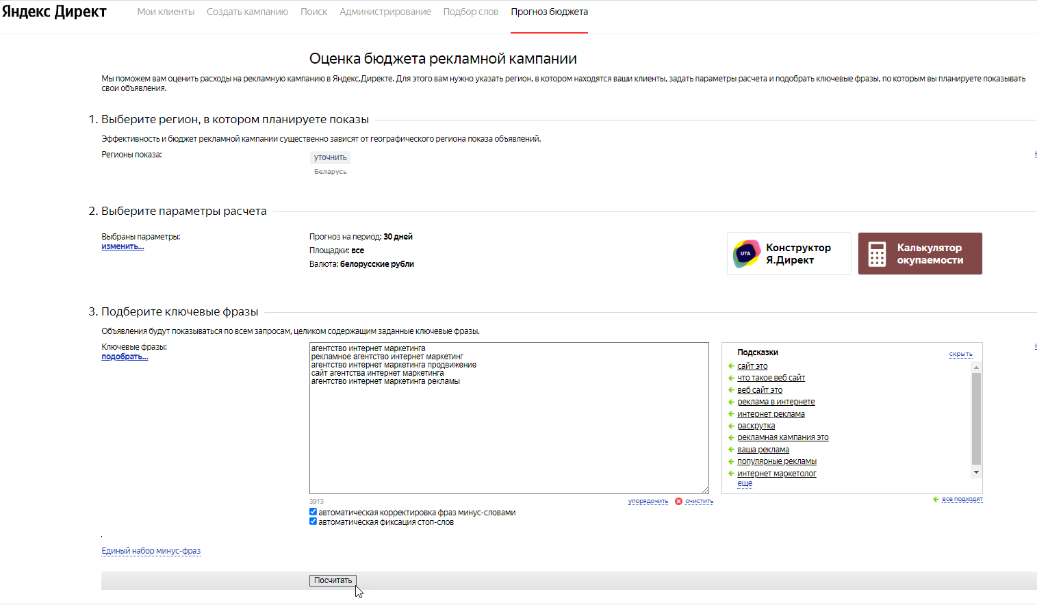
Task: Toggle автоматическая корректировка фраз минус-словами checkbox
Action: pos(313,512)
